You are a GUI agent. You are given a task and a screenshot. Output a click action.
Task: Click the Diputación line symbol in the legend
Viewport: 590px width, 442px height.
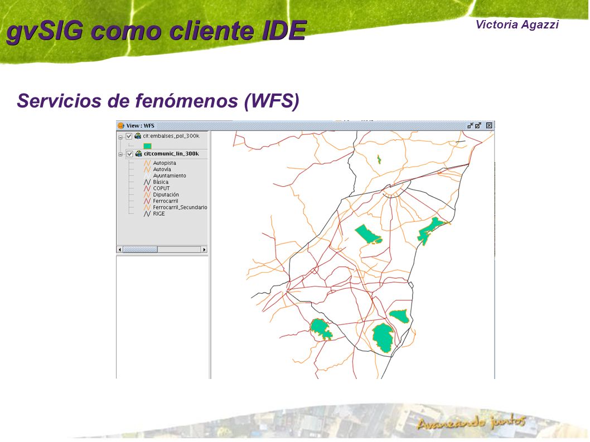pos(147,195)
